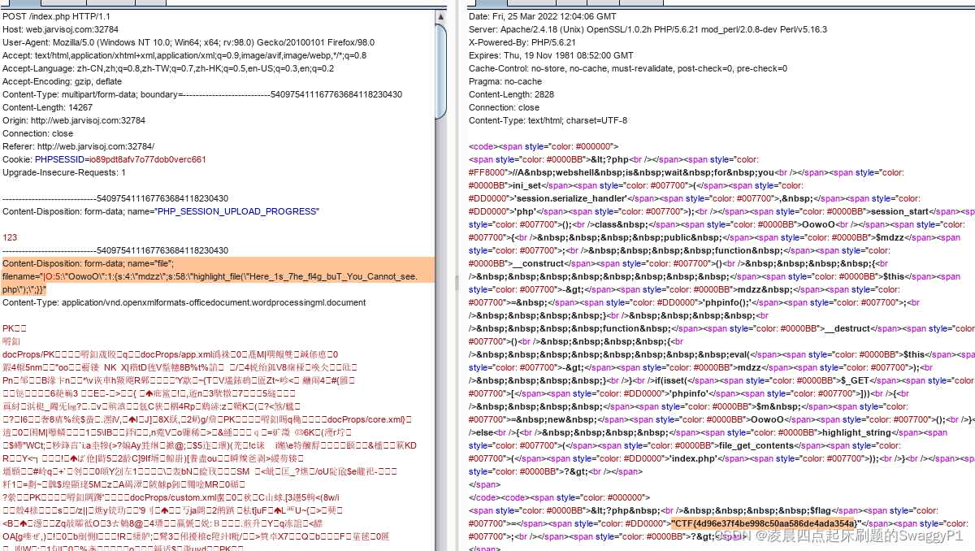Click the highlighted filename payload with OowoO
Image resolution: width=975 pixels, height=551 pixels.
(x=219, y=276)
